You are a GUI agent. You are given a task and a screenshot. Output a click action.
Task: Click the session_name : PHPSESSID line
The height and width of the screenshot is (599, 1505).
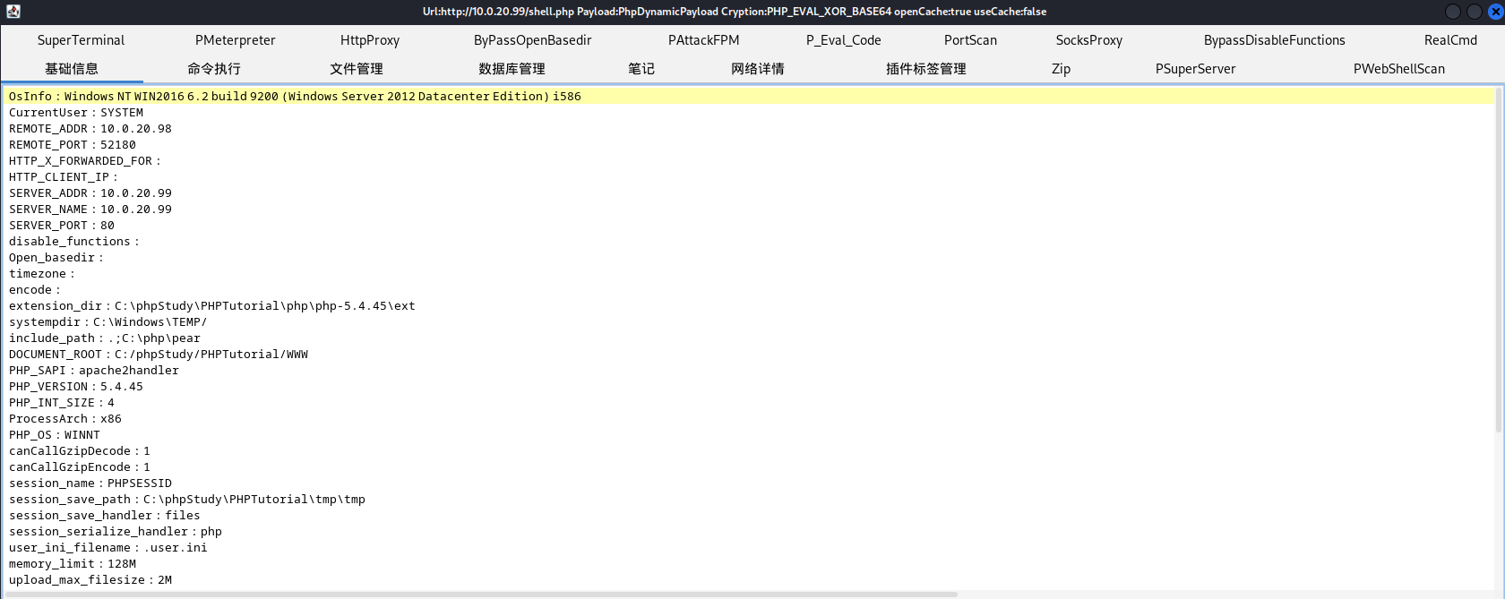[90, 483]
